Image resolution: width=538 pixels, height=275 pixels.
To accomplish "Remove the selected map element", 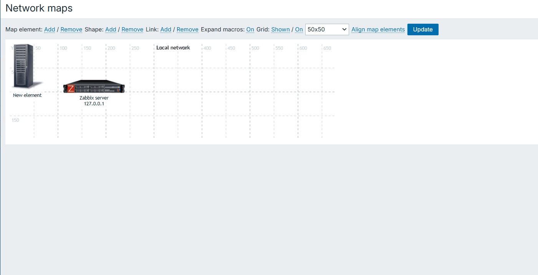I will point(71,29).
